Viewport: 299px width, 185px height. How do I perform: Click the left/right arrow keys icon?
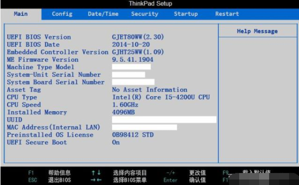pos(96,180)
